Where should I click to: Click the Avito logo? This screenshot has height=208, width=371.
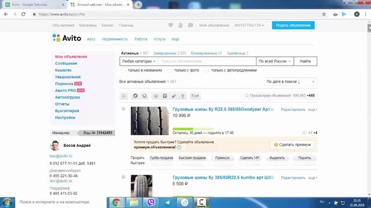[67, 38]
